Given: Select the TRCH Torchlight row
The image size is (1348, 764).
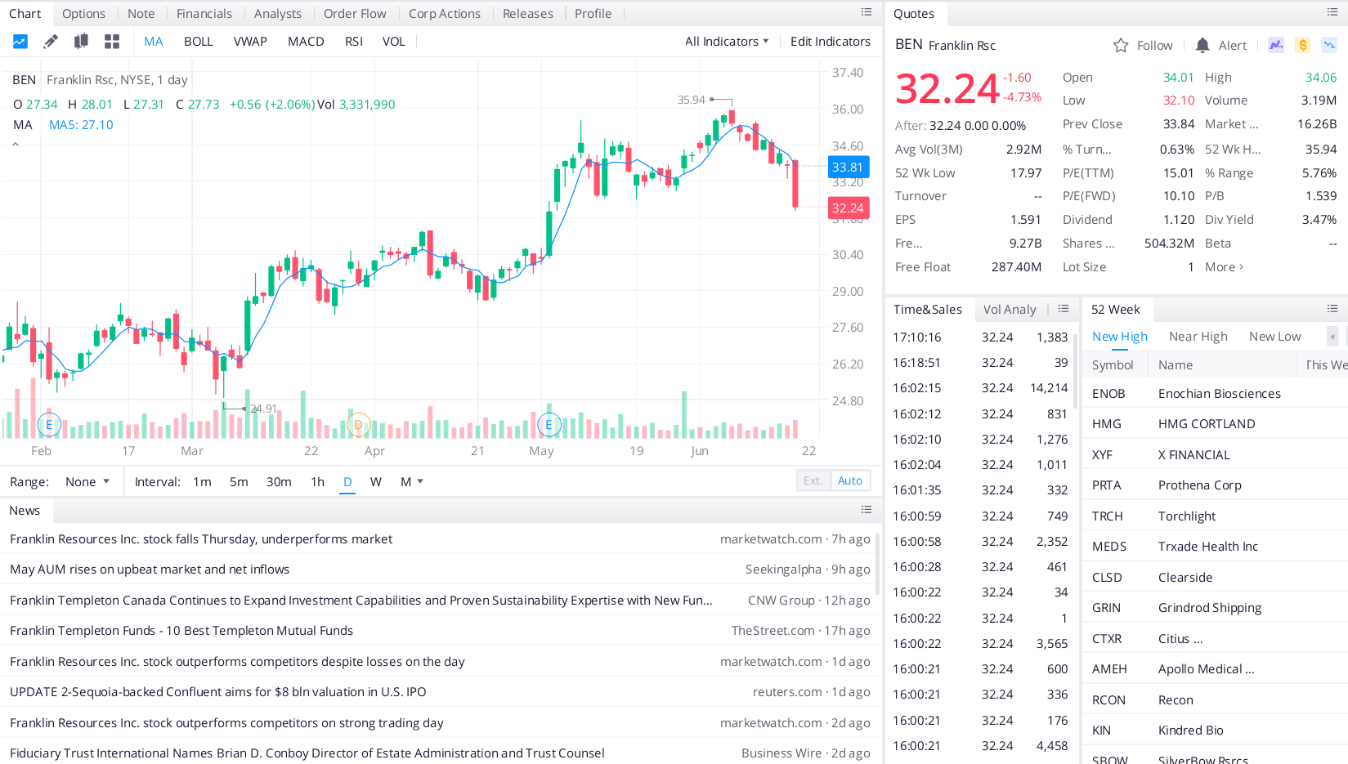Looking at the screenshot, I should 1216,516.
